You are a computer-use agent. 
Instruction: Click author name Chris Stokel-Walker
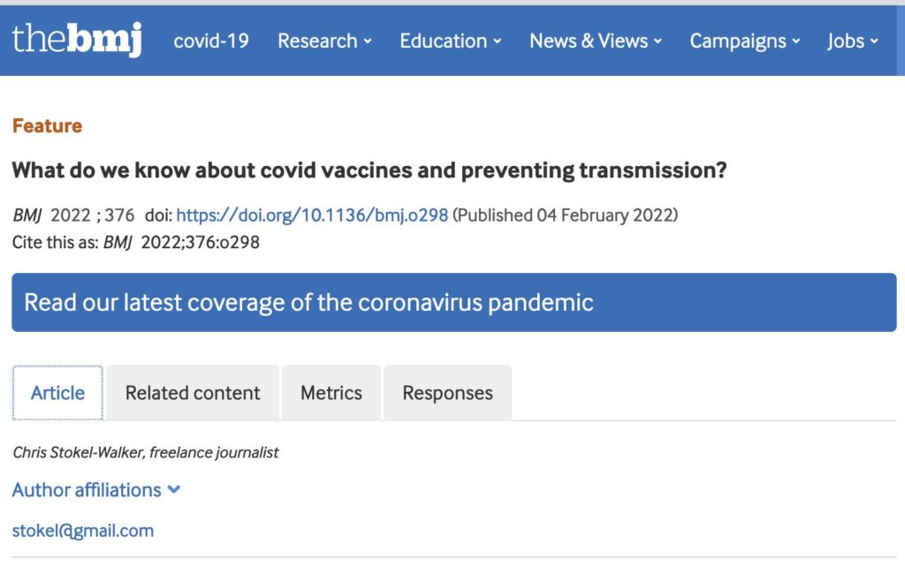coord(79,452)
